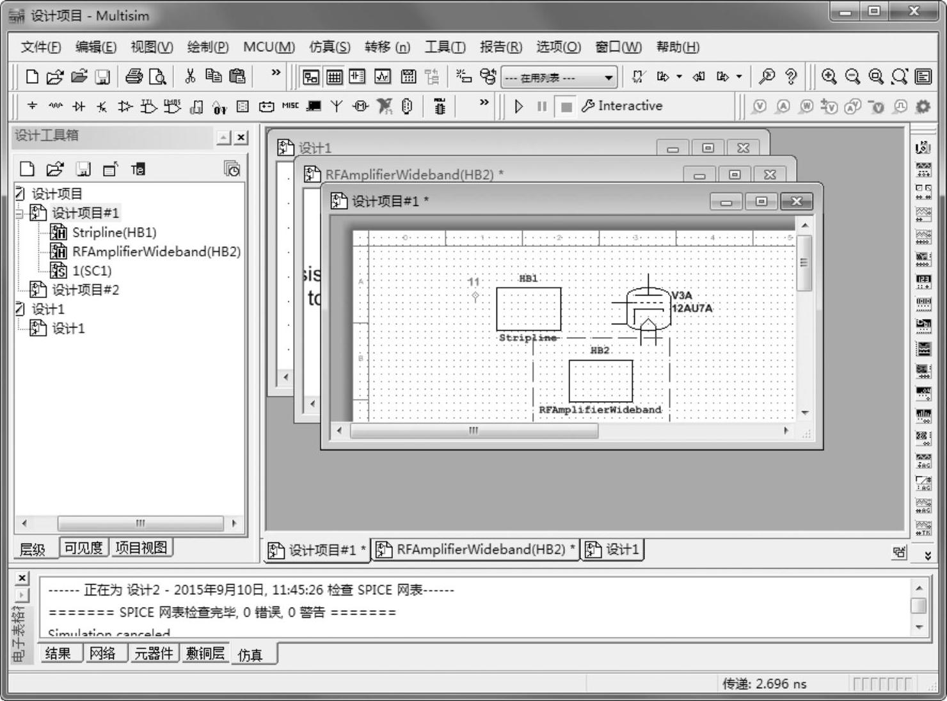Screen dimensions: 947x701
Task: Open the 工具(T) menu
Action: 445,47
